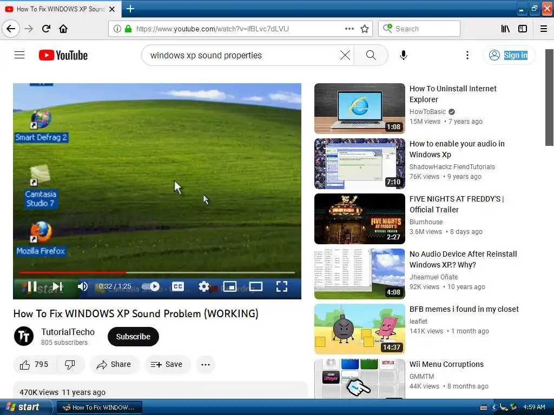
Task: Open Wii Menu Corruptions video title
Action: 446,364
